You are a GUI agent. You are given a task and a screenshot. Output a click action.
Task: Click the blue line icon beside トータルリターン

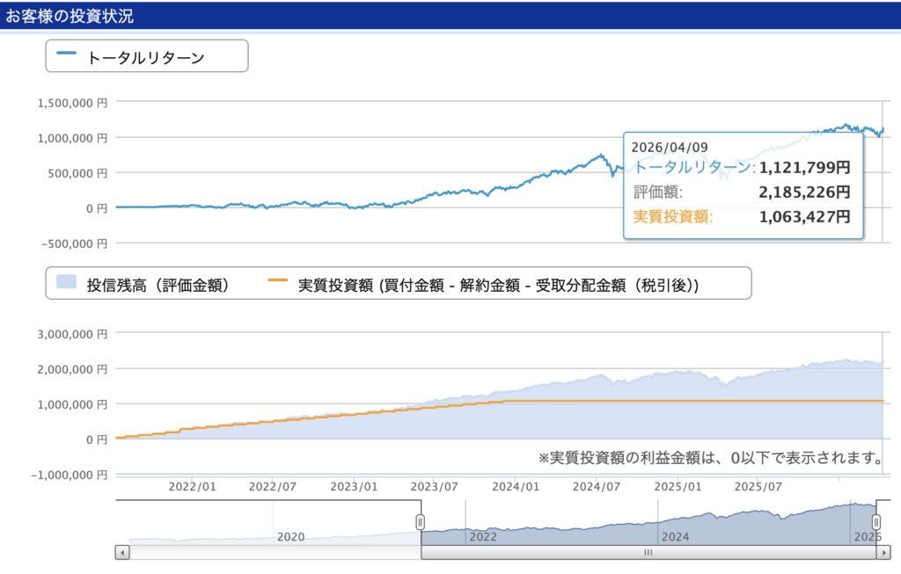click(67, 56)
